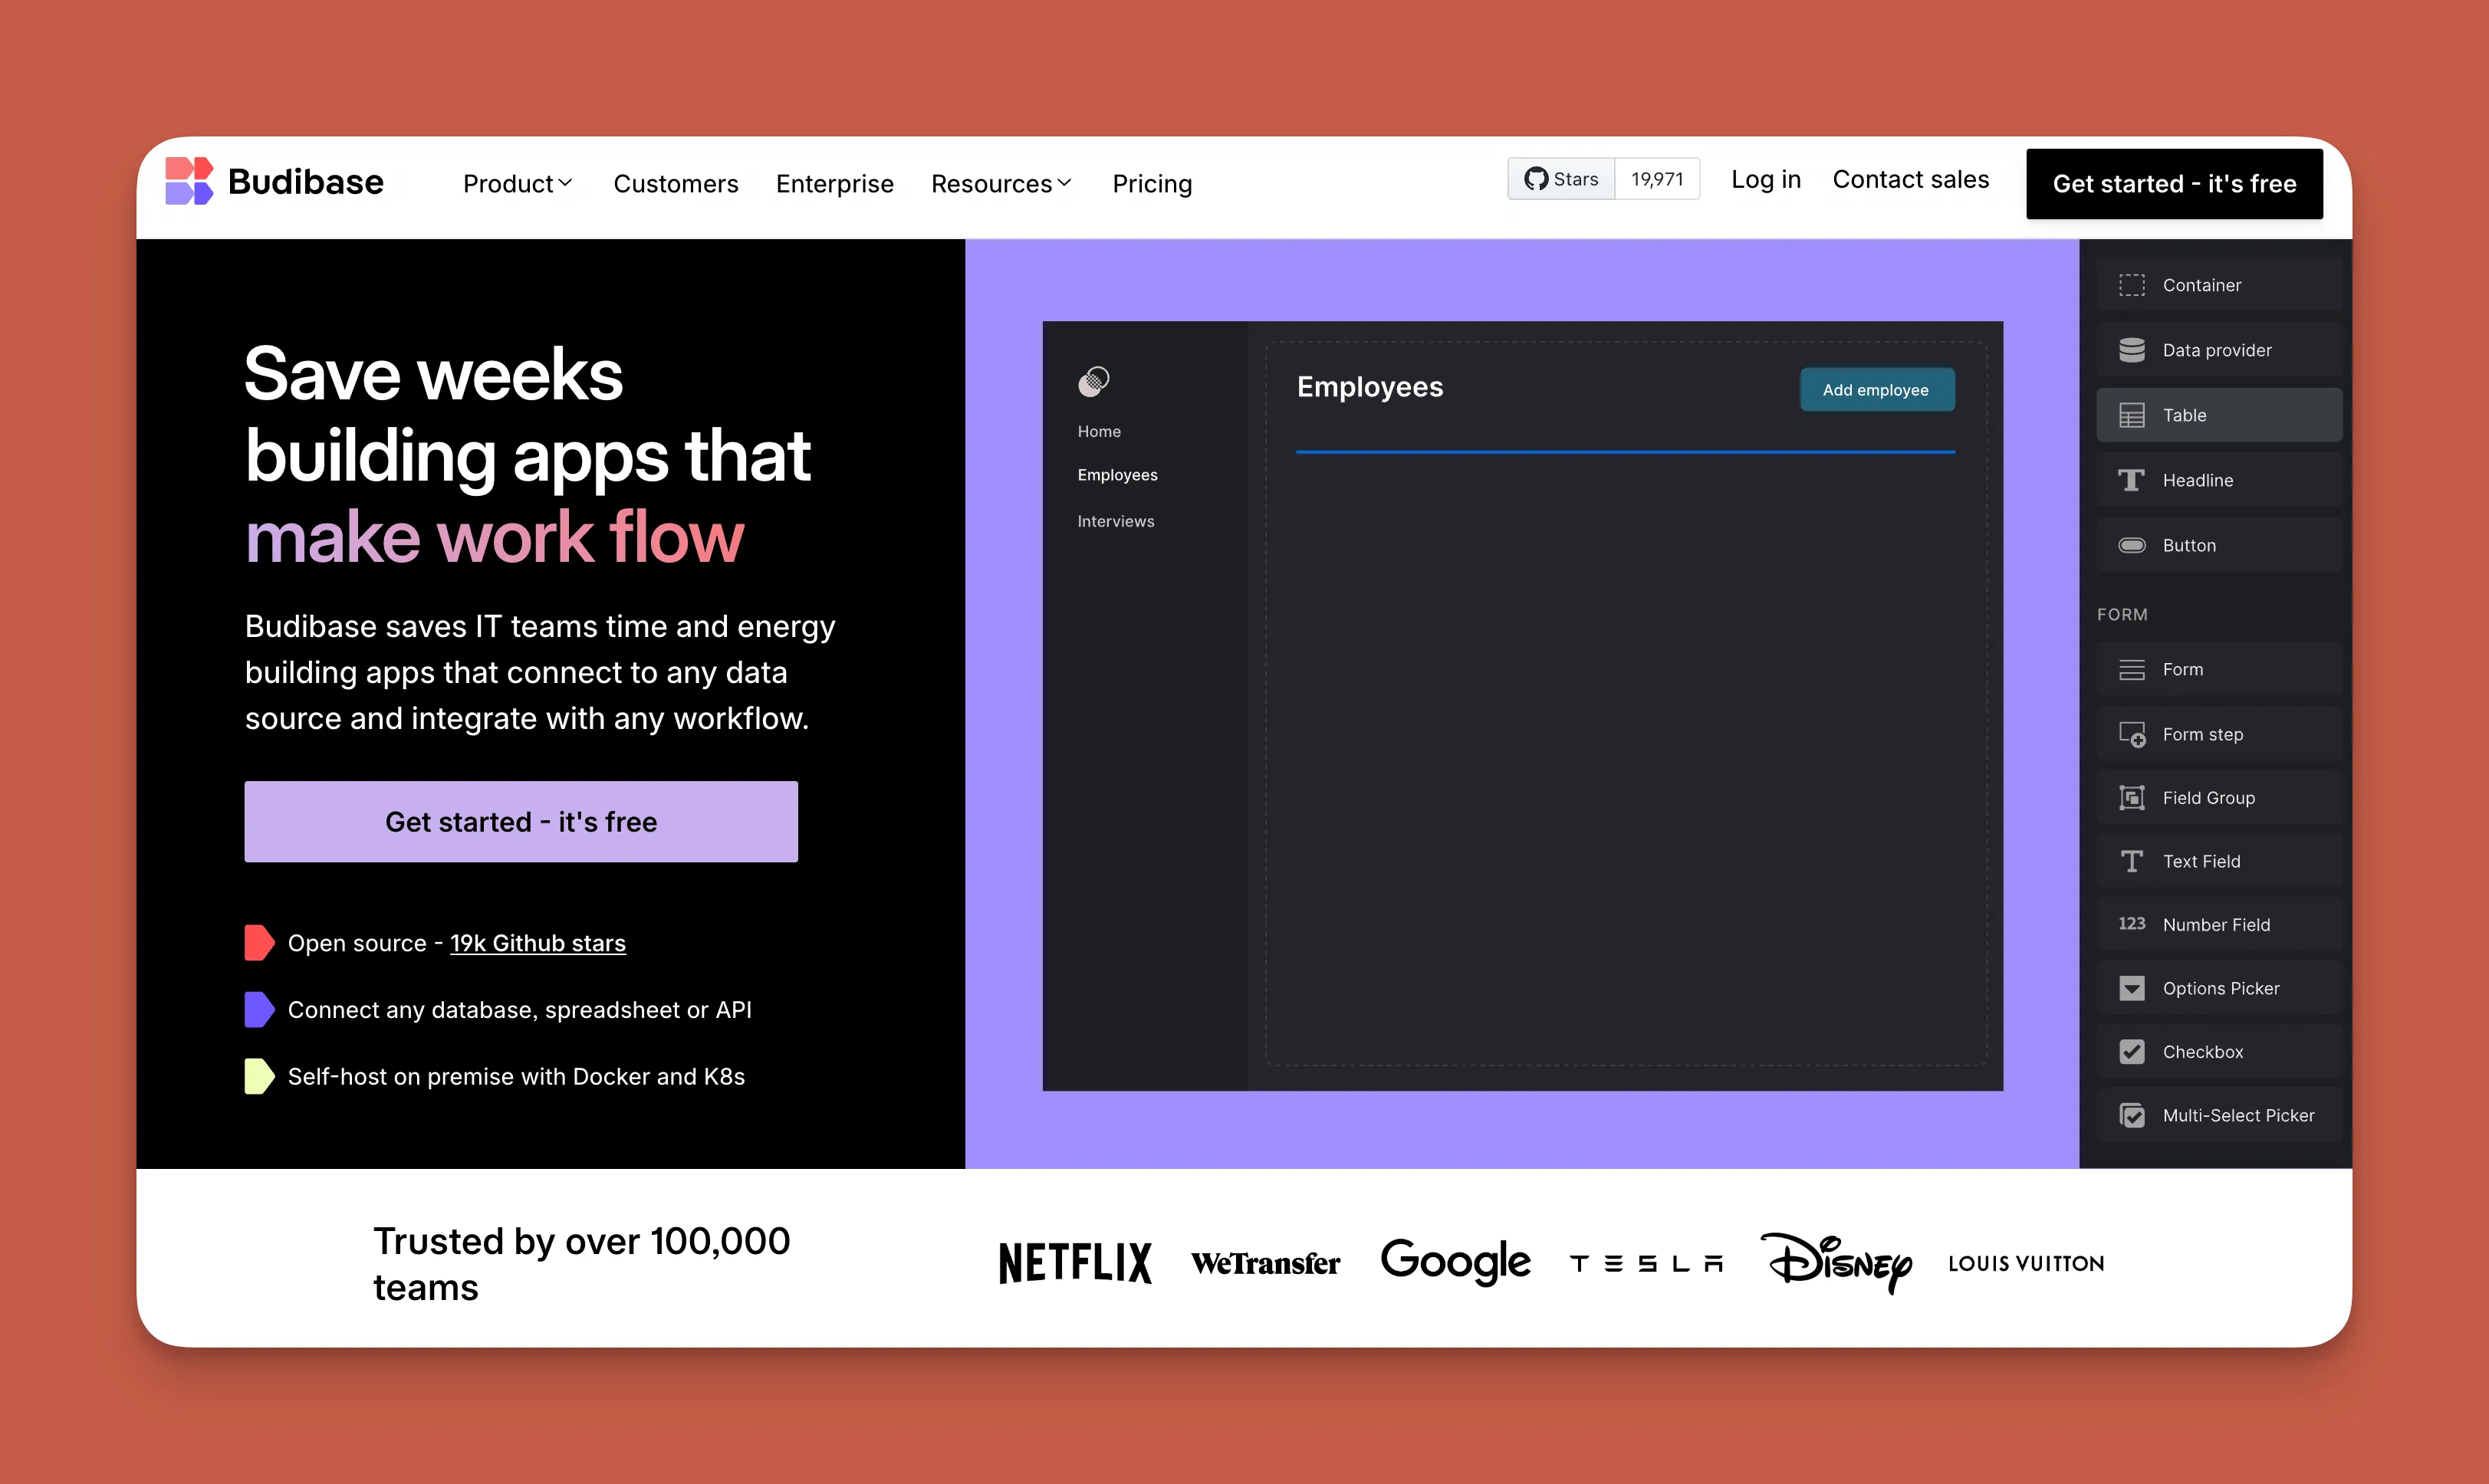The width and height of the screenshot is (2489, 1484).
Task: Choose the Form component under FORM
Action: point(2219,669)
